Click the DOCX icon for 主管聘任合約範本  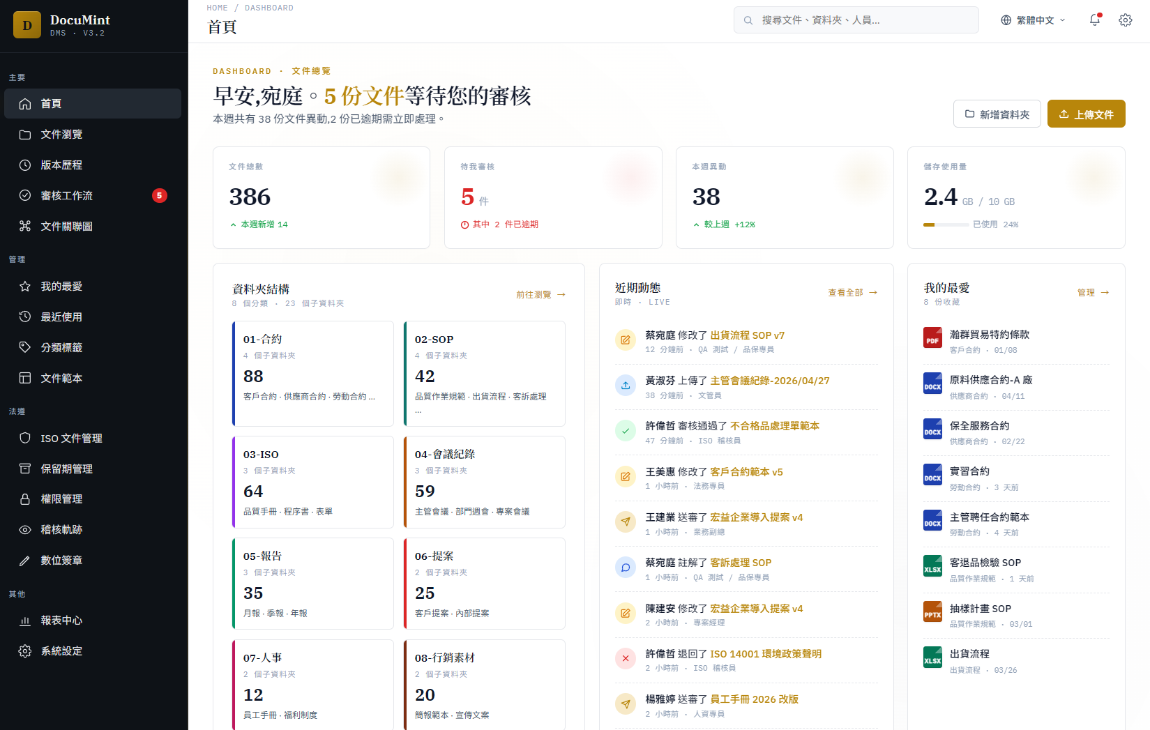point(932,520)
